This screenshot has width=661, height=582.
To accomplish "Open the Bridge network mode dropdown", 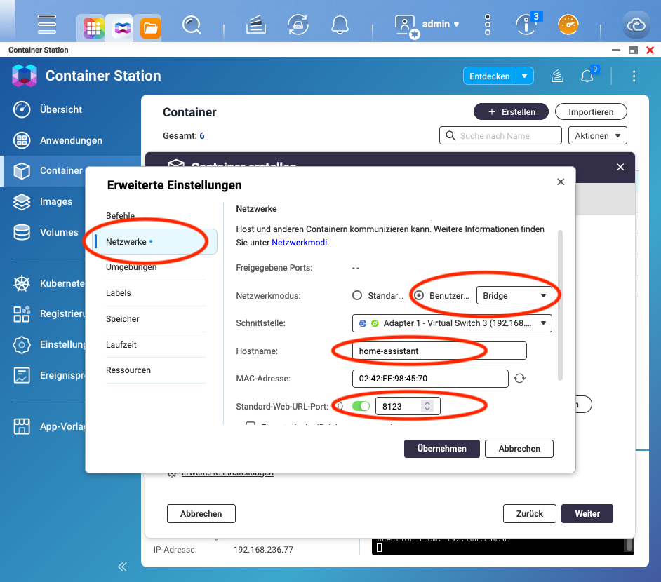I will 516,295.
